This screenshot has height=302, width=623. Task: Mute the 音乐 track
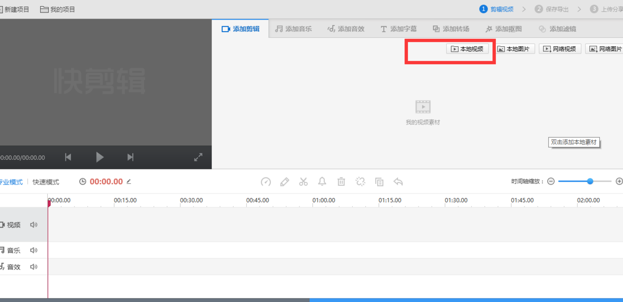tap(34, 250)
